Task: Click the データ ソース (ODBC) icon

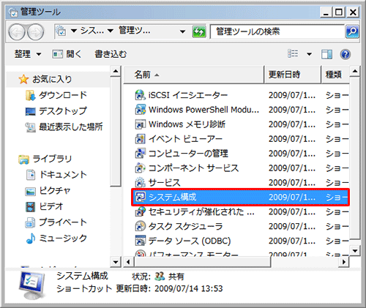Action: 141,241
